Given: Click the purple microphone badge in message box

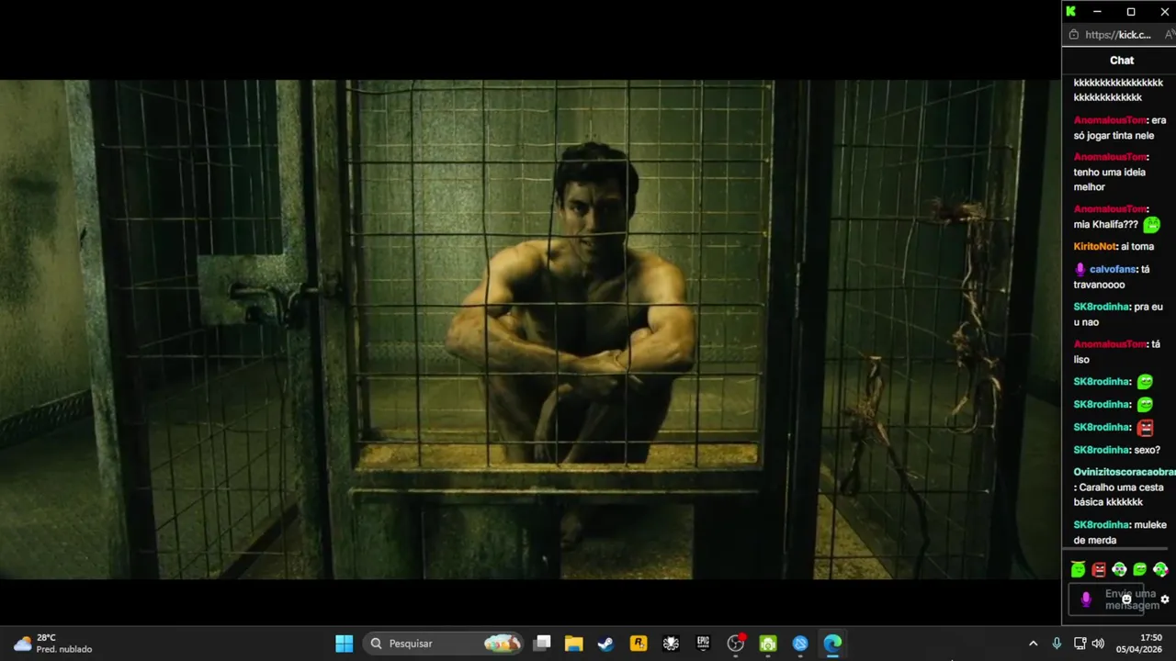Looking at the screenshot, I should (1086, 599).
